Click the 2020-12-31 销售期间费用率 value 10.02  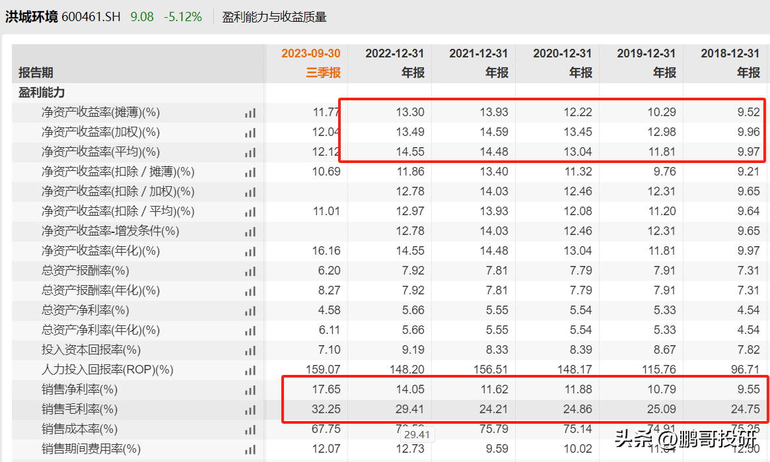click(578, 449)
